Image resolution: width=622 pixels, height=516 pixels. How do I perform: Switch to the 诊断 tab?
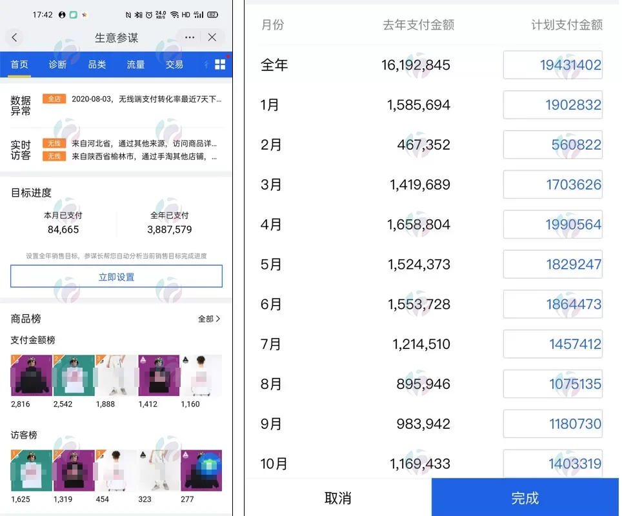57,64
